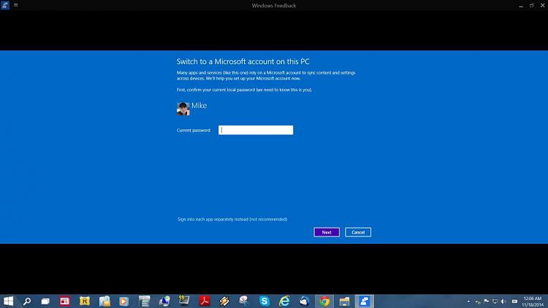Open touch keyboard tray icon

point(514,301)
